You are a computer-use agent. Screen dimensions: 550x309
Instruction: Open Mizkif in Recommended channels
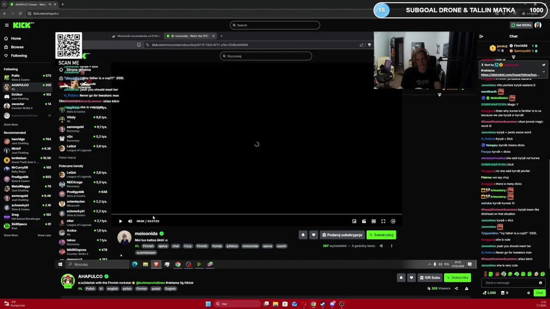[x=27, y=150]
